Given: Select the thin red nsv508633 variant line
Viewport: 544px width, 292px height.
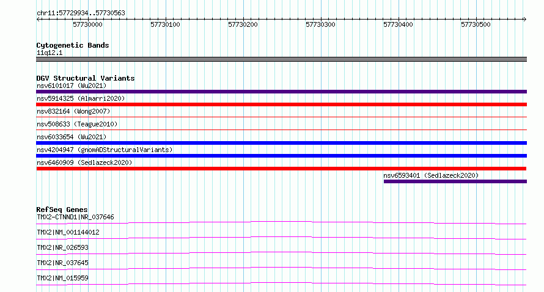Looking at the screenshot, I should [281, 130].
